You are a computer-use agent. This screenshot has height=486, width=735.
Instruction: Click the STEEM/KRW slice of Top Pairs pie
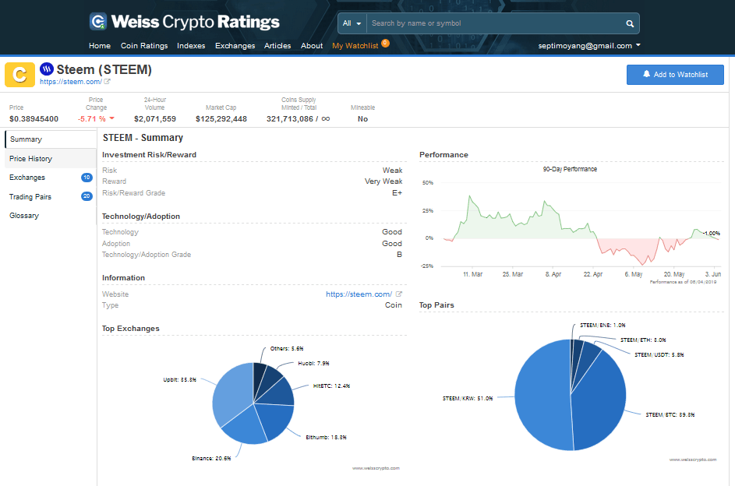tap(542, 396)
